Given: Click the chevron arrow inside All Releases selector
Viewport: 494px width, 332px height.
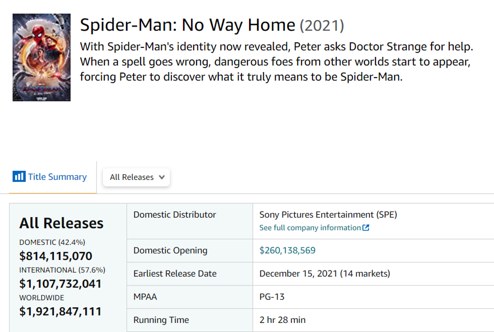Looking at the screenshot, I should [162, 177].
